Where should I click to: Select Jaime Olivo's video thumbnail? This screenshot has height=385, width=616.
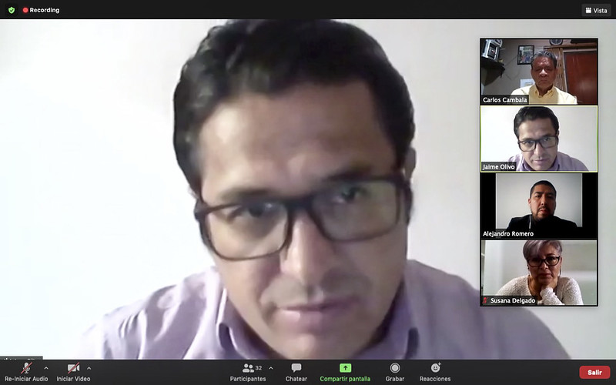539,139
